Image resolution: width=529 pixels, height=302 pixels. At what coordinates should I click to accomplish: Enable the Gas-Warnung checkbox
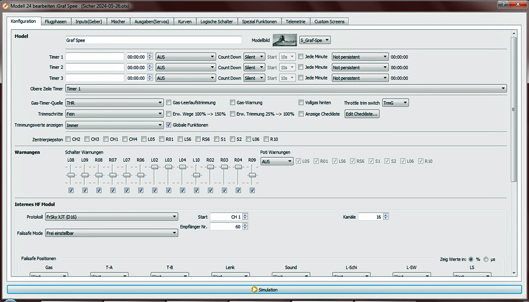tap(233, 103)
